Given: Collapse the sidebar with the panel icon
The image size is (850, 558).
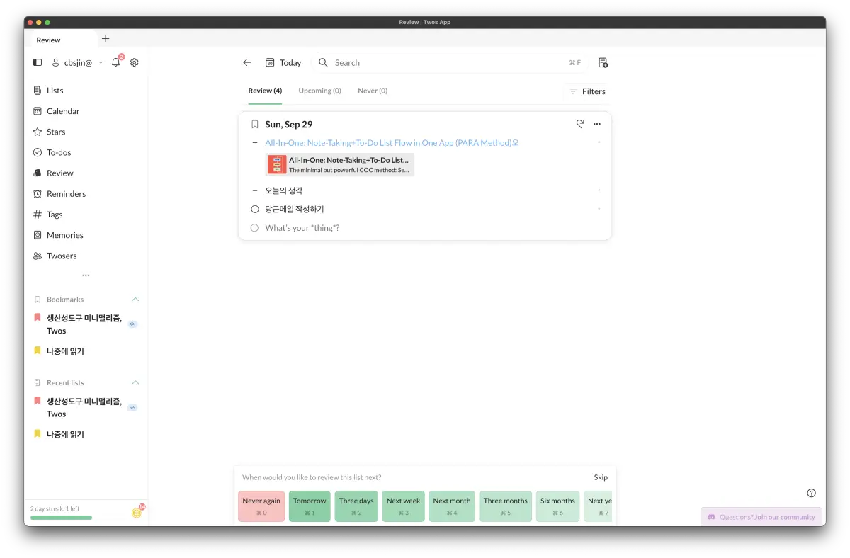Looking at the screenshot, I should 38,62.
